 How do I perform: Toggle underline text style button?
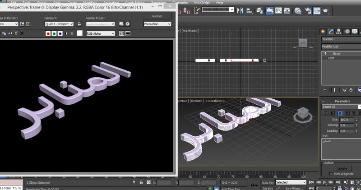point(332,113)
